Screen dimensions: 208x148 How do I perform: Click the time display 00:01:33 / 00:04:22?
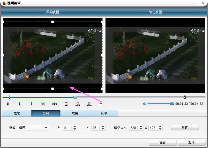[189, 104]
